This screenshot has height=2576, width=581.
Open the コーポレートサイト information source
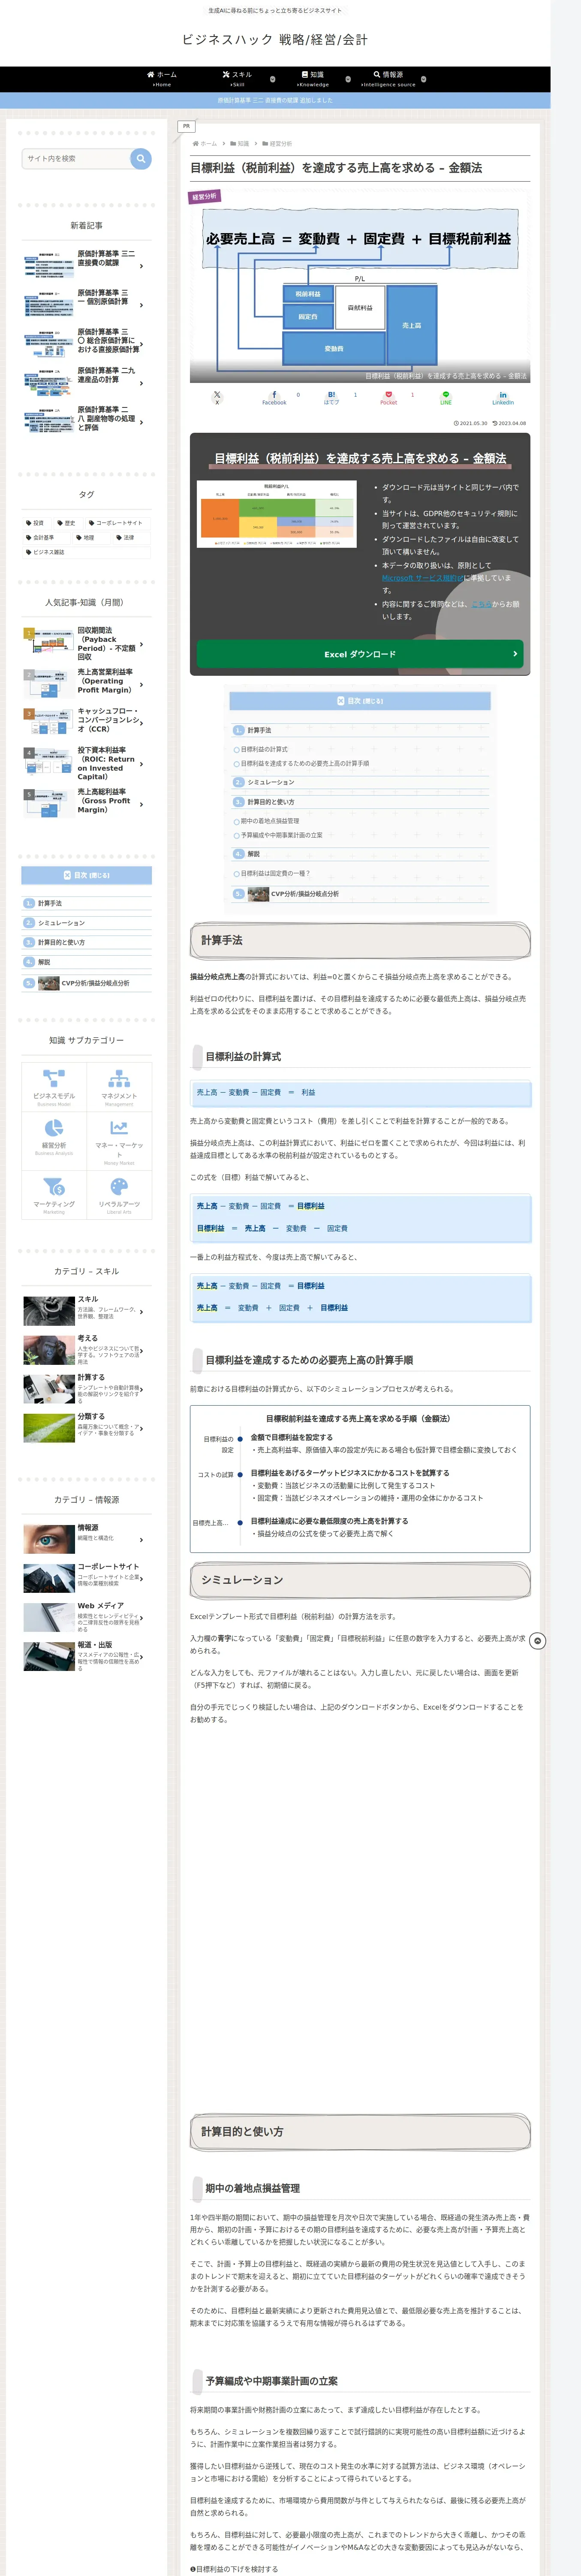[87, 1578]
